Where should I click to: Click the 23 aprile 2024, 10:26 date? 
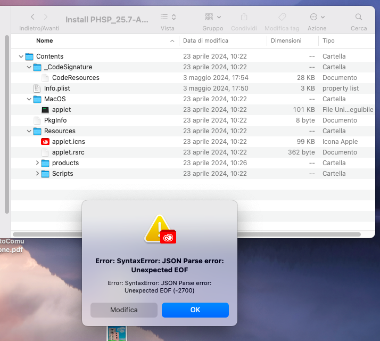(215, 163)
